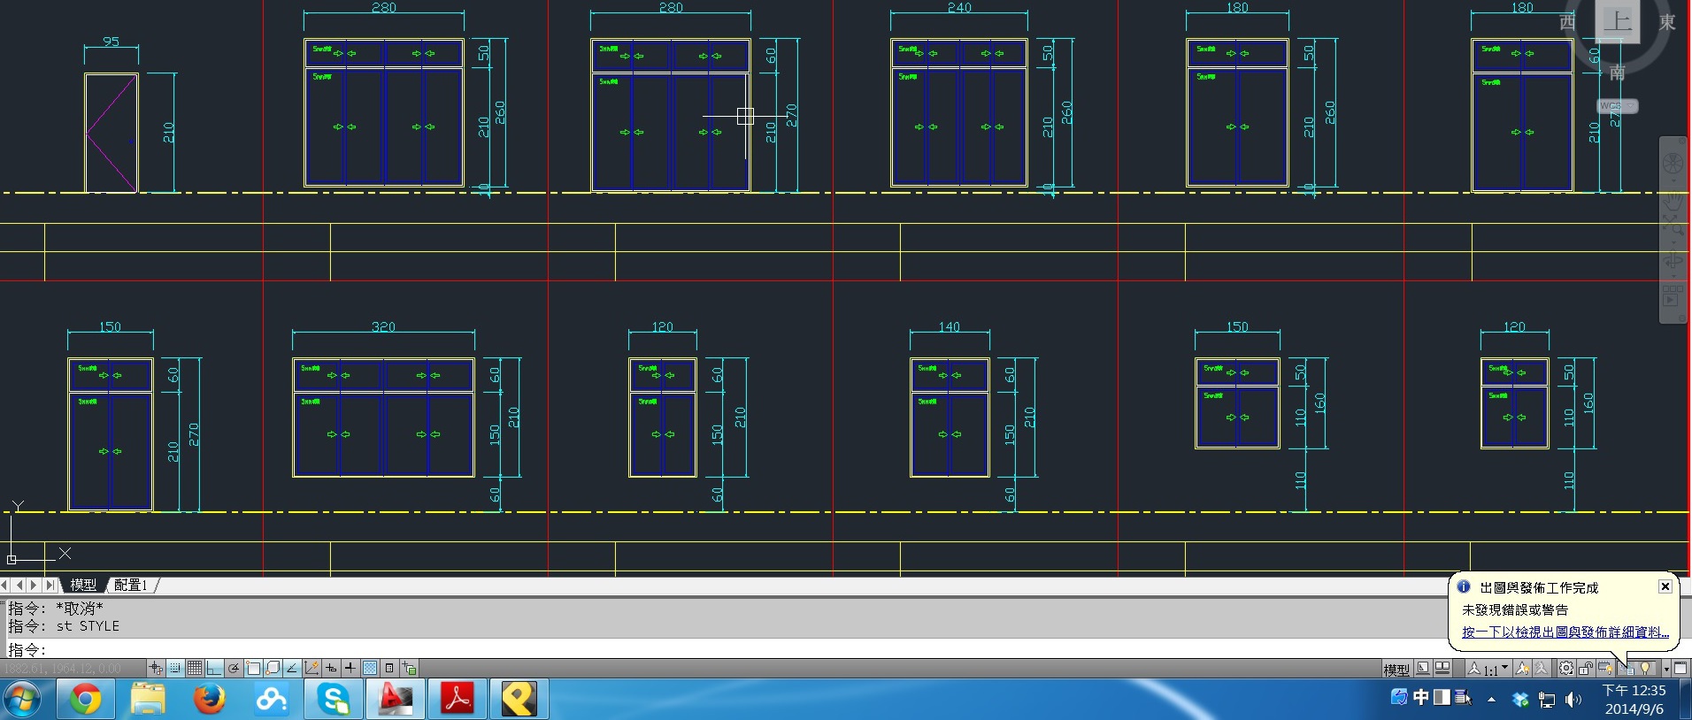Screen dimensions: 1692x720
Task: Expand the Orbit tool options arrow
Action: pyautogui.click(x=1673, y=276)
